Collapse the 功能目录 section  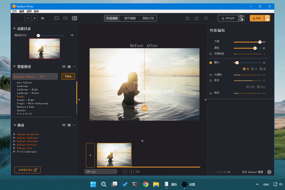point(14,29)
